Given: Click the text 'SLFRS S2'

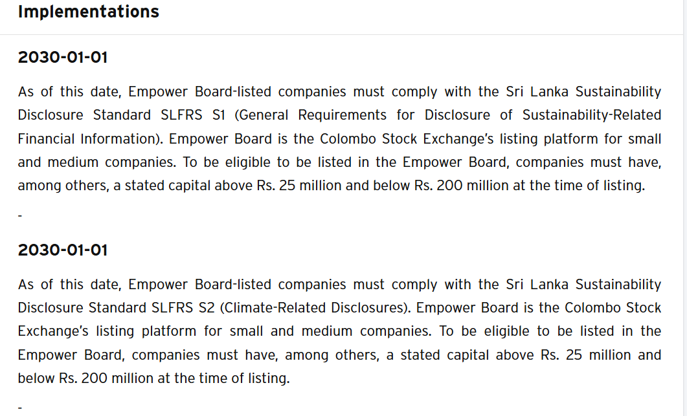Looking at the screenshot, I should pos(183,307).
